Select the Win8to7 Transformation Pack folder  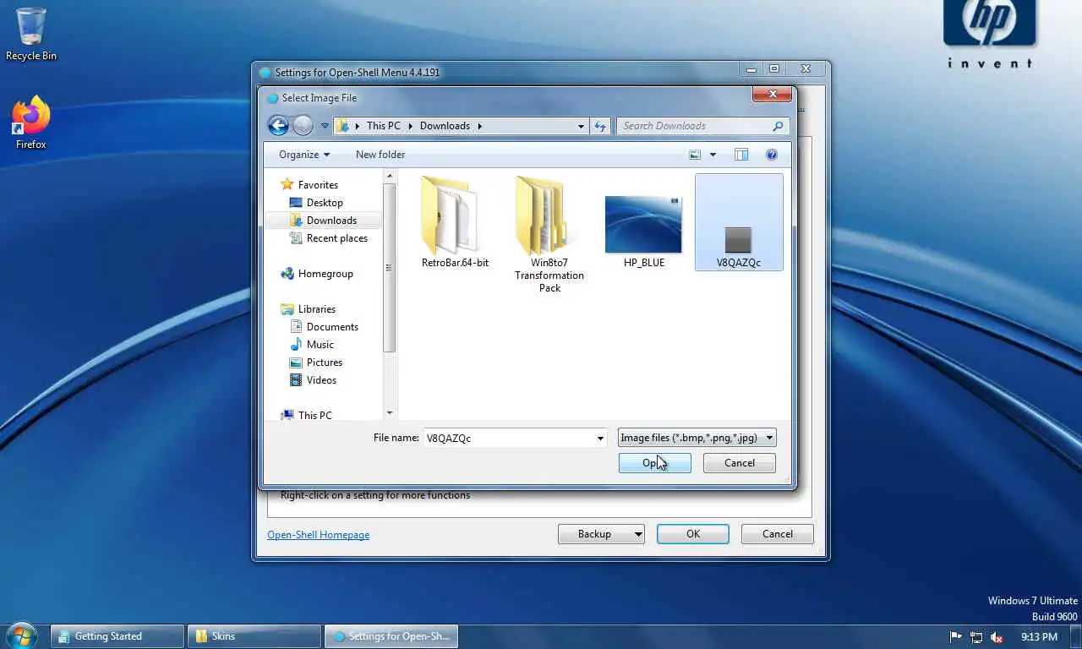[549, 234]
